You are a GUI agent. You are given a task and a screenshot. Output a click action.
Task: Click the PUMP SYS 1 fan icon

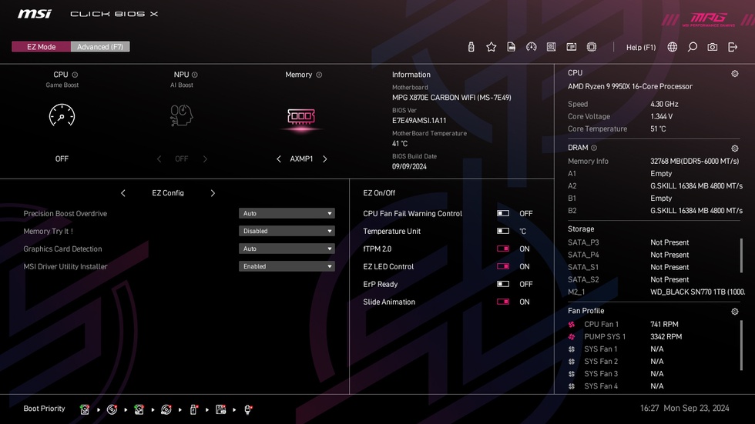tap(572, 337)
